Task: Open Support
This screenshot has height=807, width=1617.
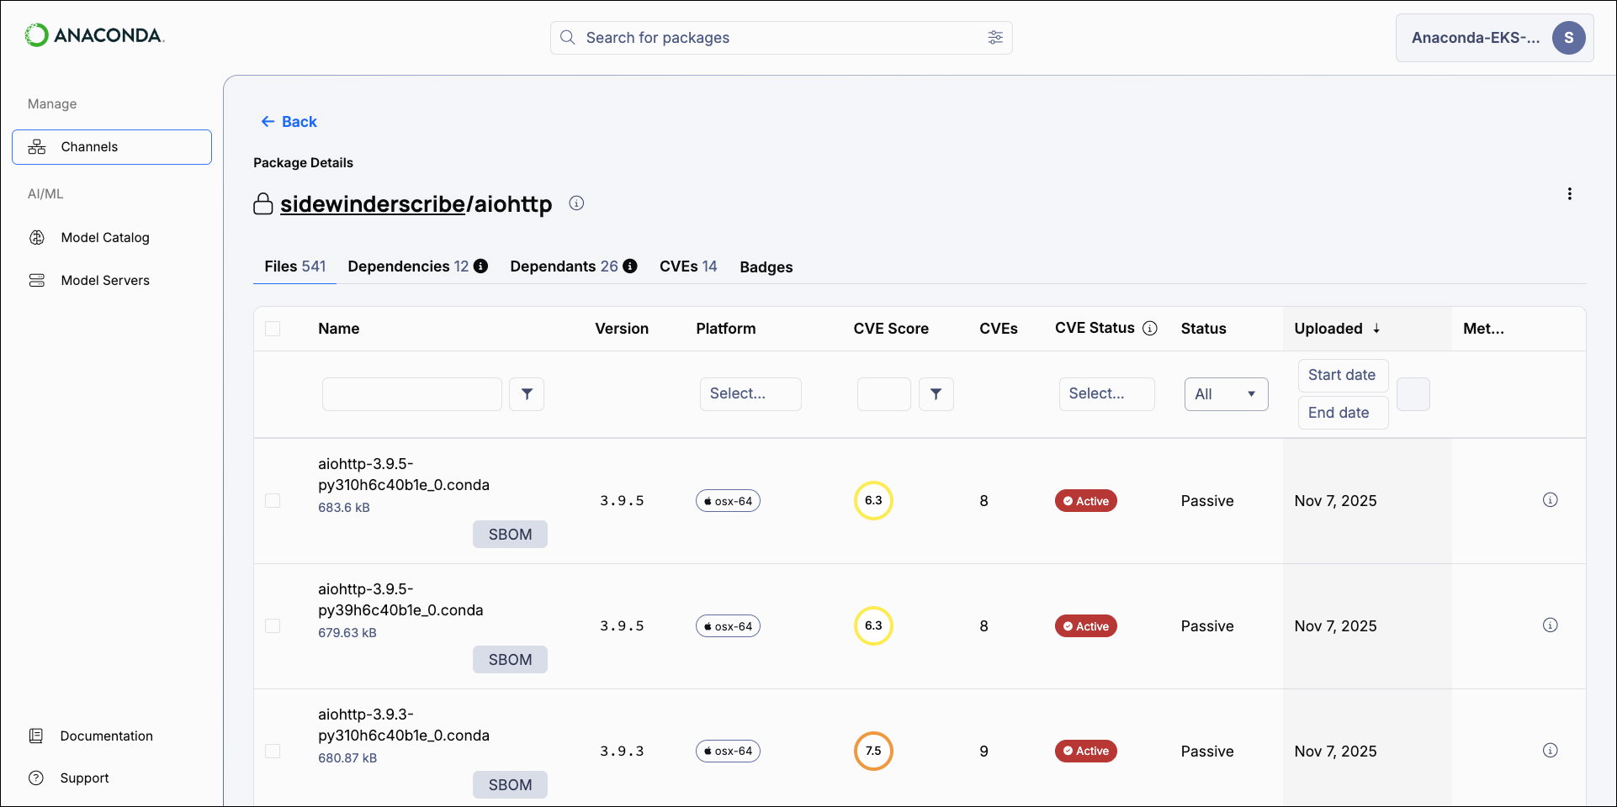Action: tap(84, 778)
